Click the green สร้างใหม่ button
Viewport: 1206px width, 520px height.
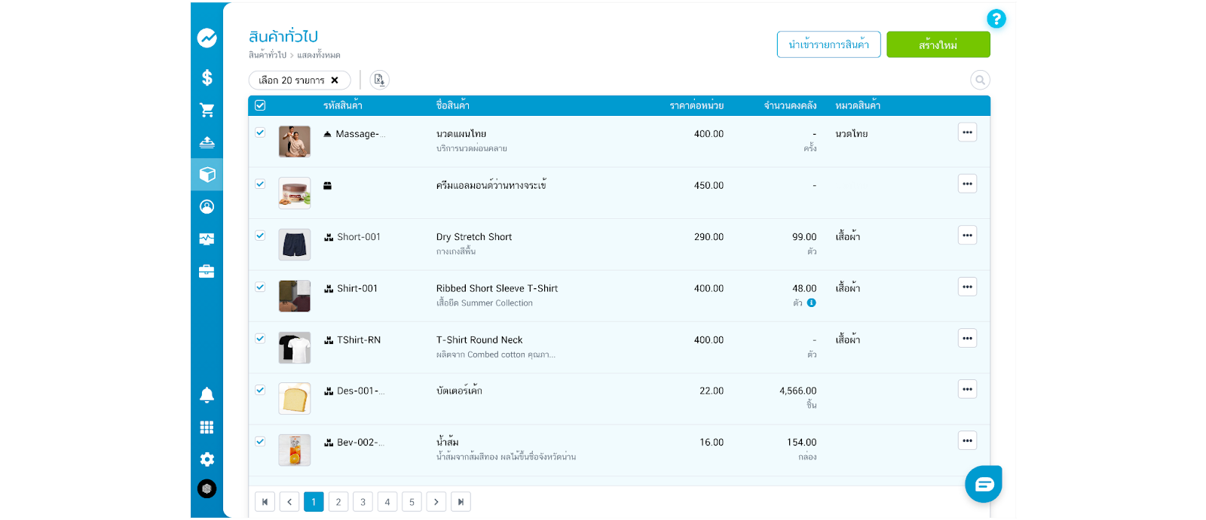(x=938, y=44)
